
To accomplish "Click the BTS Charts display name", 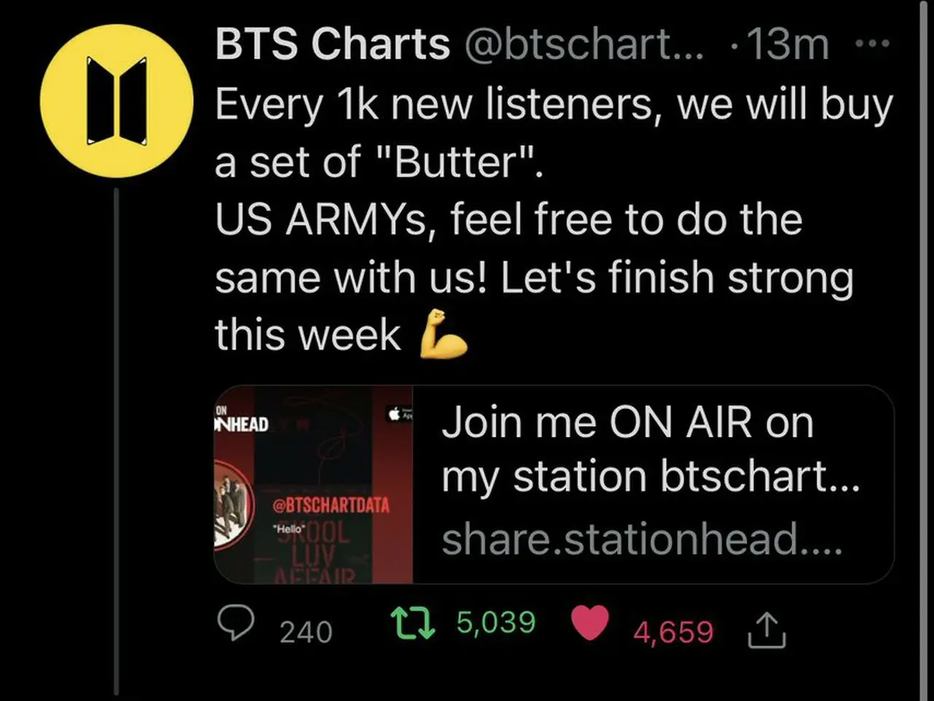I will point(333,44).
